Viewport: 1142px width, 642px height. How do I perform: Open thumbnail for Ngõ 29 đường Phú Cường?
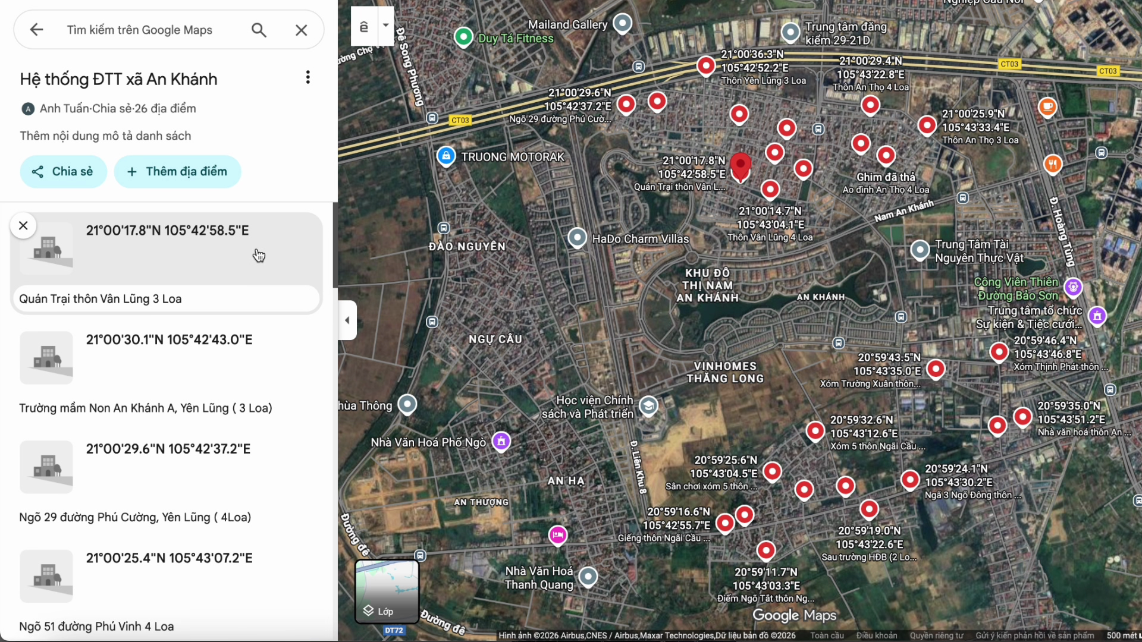[46, 467]
